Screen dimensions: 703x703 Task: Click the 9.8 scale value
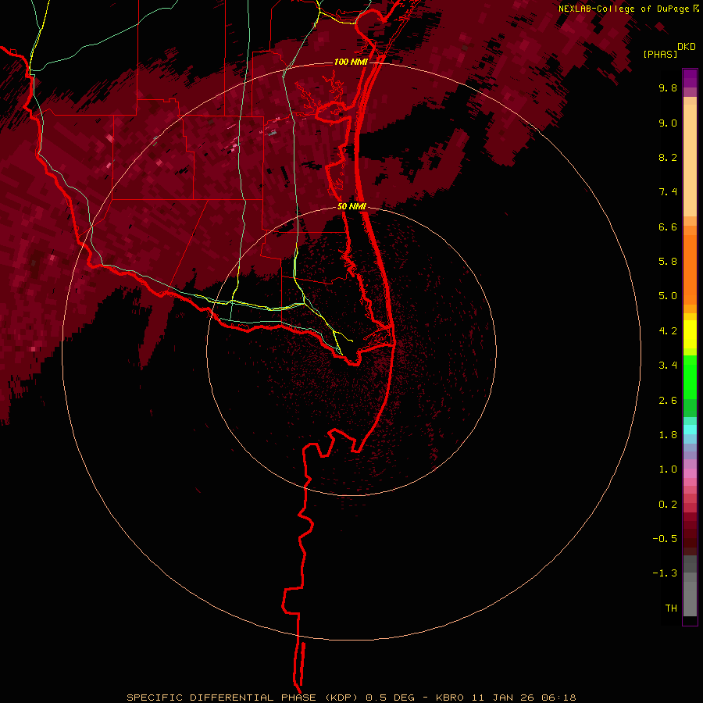click(668, 87)
